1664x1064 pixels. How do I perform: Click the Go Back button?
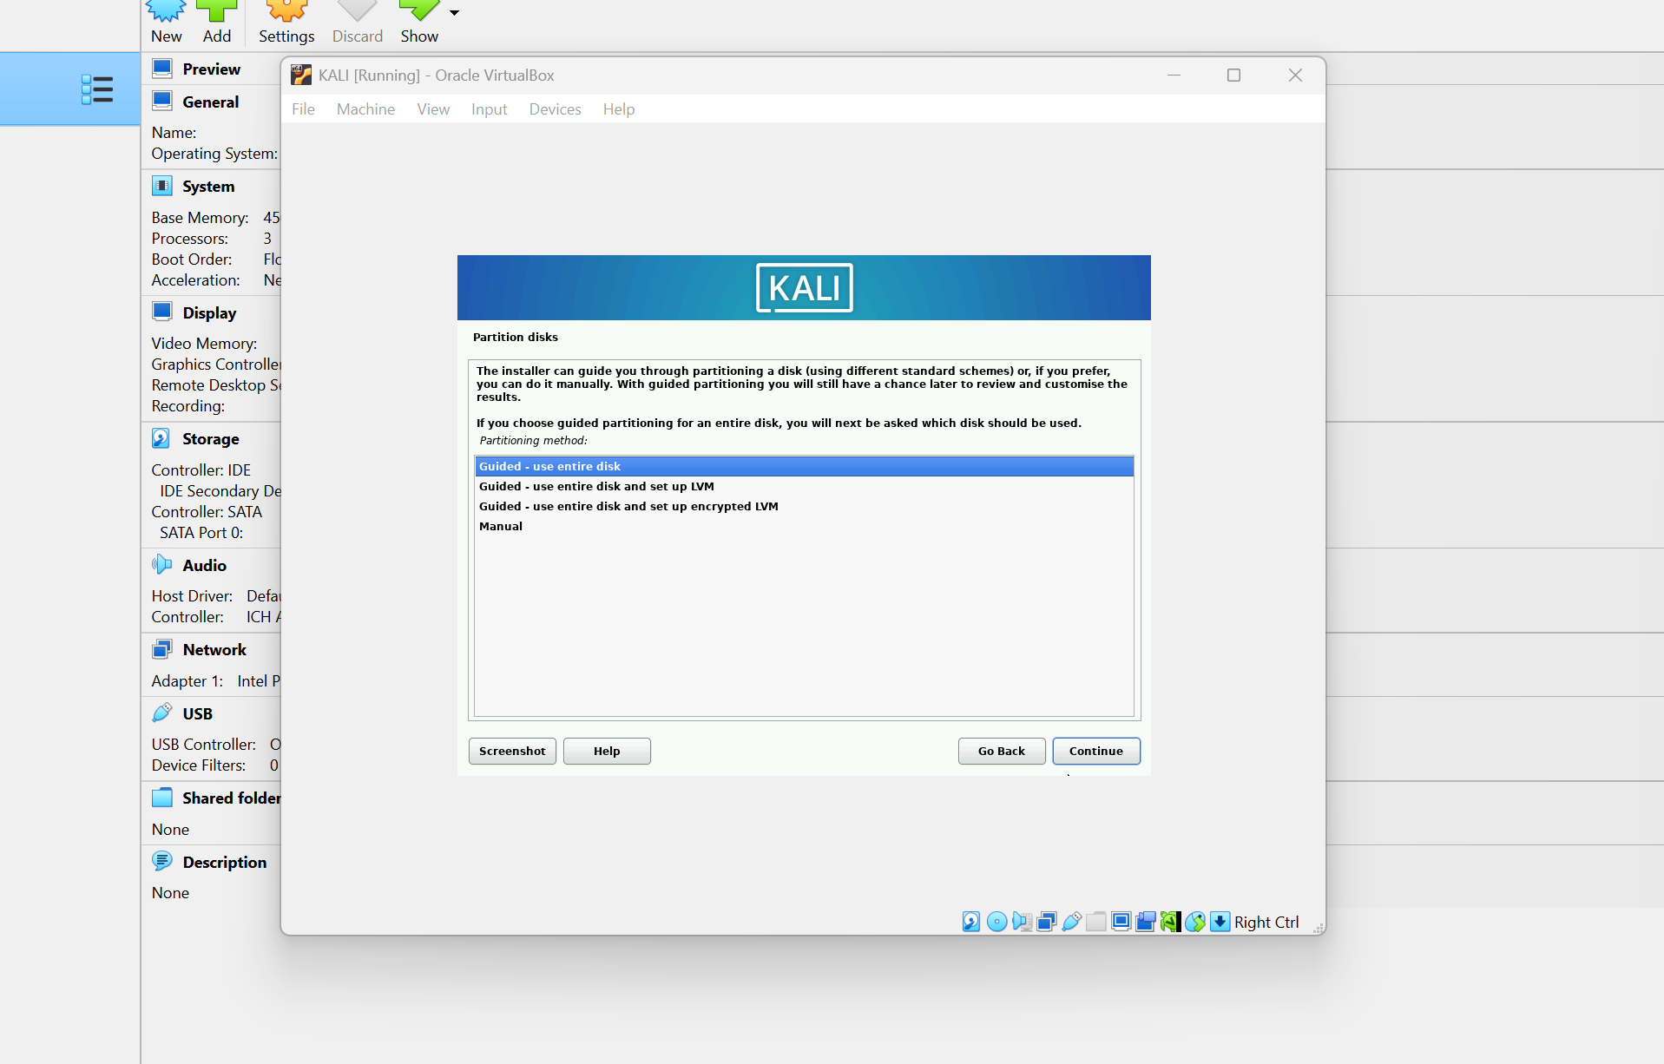(x=1001, y=751)
